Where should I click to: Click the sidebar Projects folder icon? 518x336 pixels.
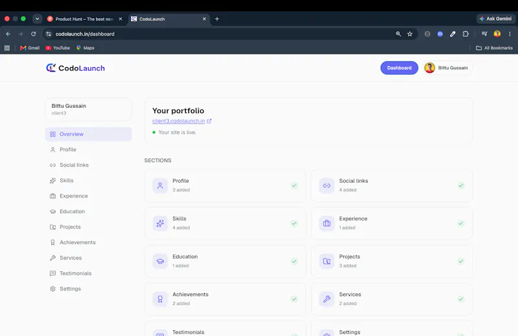(52, 227)
